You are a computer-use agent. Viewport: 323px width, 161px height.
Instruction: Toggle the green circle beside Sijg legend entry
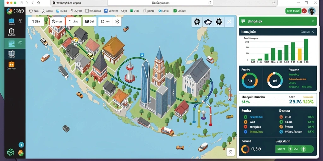pyautogui.click(x=245, y=117)
